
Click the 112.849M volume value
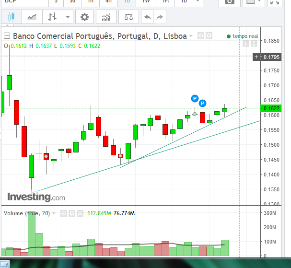coord(99,213)
